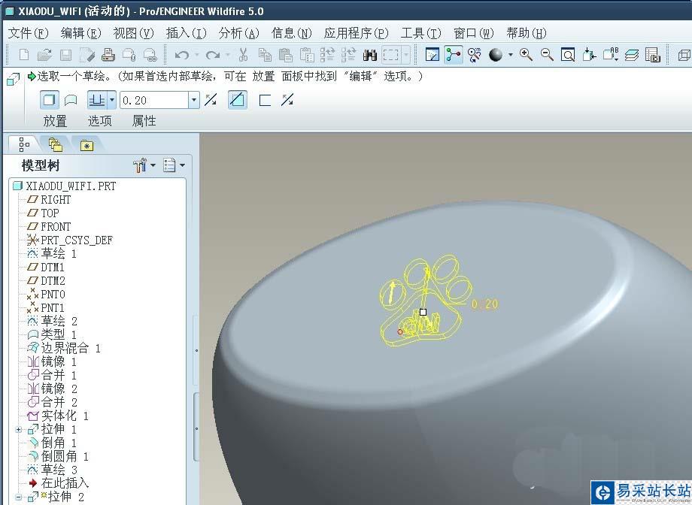Switch to the Model Tree navigator tab
The image size is (692, 505).
(24, 144)
